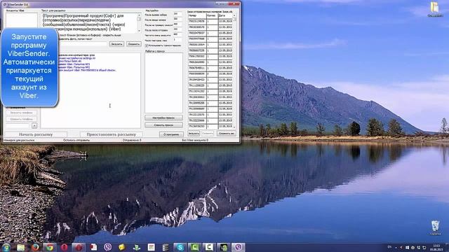Click Загрузить under the sent numbers table
The height and width of the screenshot is (252, 449).
(194, 134)
